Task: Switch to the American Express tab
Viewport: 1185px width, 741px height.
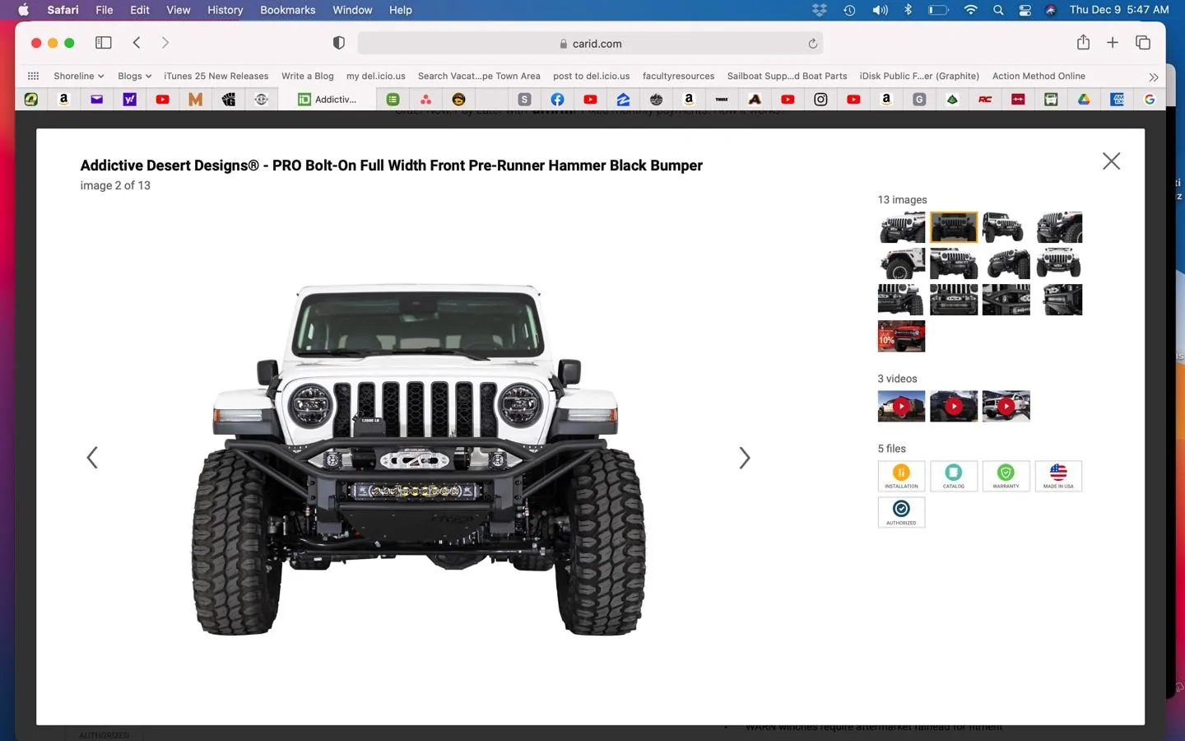Action: click(1117, 99)
